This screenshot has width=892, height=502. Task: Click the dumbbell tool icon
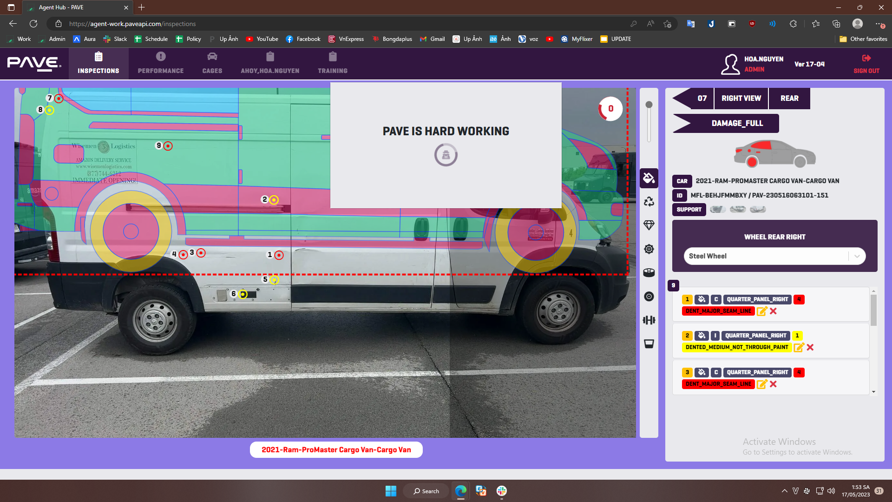(649, 320)
